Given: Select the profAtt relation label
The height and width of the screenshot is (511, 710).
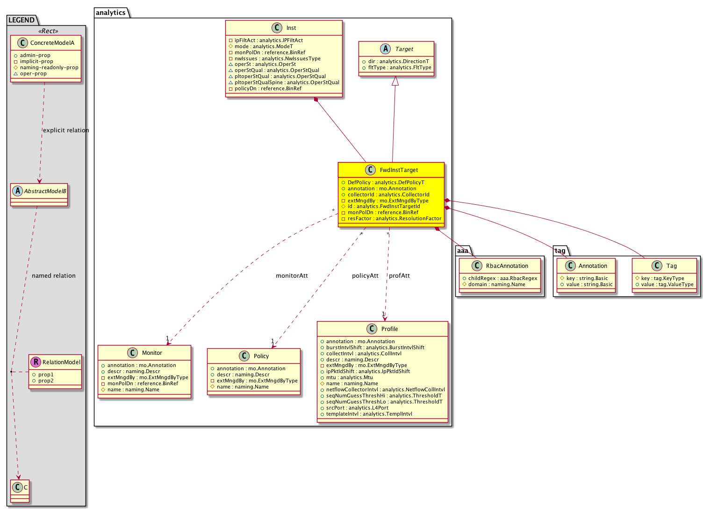Looking at the screenshot, I should [399, 276].
